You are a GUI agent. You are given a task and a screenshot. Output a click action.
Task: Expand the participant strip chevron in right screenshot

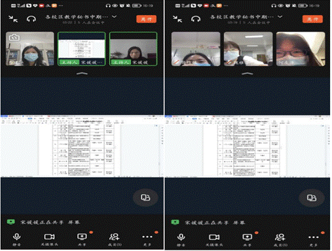[248, 74]
